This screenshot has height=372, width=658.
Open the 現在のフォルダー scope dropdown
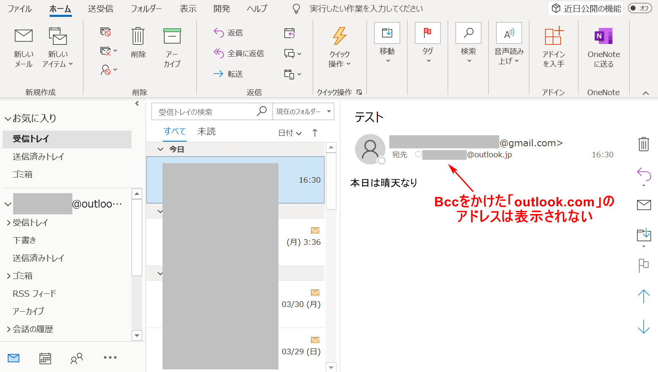pos(303,112)
